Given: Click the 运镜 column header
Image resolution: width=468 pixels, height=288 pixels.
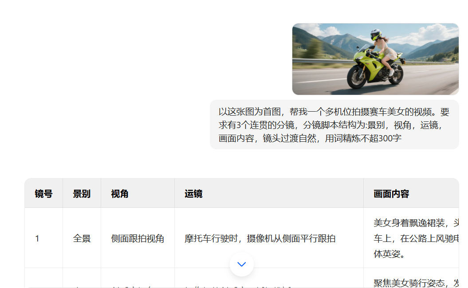Looking at the screenshot, I should pos(269,194).
